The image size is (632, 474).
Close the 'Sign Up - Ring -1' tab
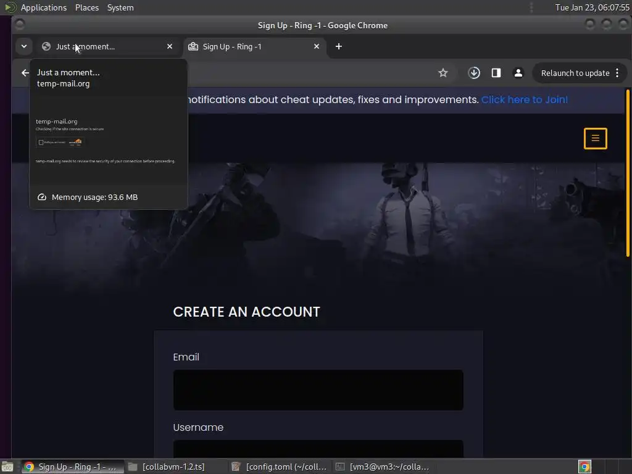(x=317, y=46)
